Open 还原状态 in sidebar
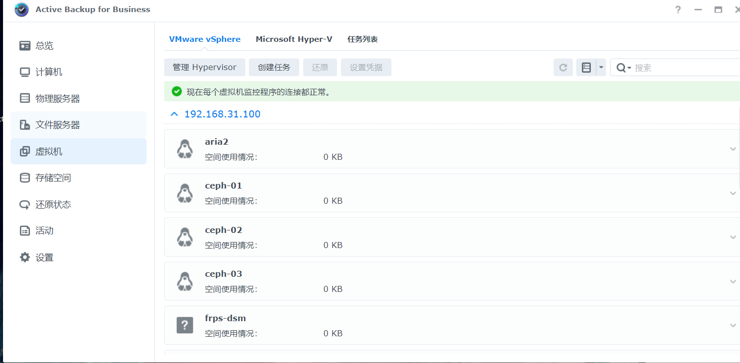The width and height of the screenshot is (740, 363). tap(79, 204)
